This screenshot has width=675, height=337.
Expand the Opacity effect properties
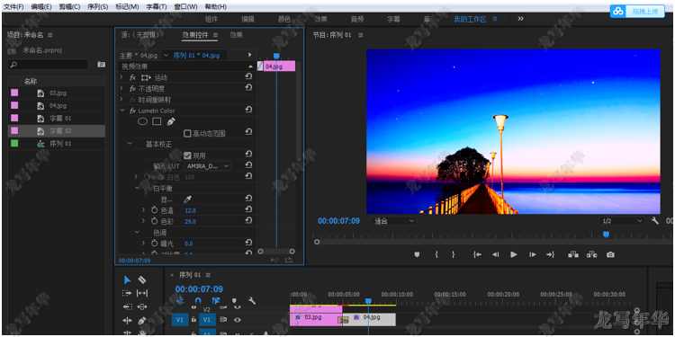coord(121,89)
